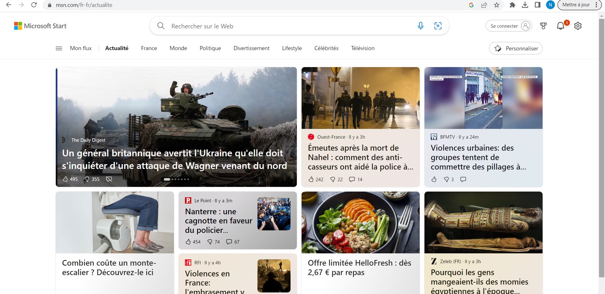Open the Egyptian mummies article thumbnail

(x=483, y=222)
